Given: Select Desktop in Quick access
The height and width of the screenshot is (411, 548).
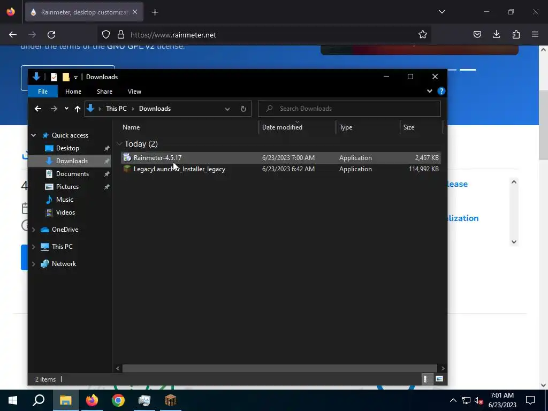Looking at the screenshot, I should [67, 148].
